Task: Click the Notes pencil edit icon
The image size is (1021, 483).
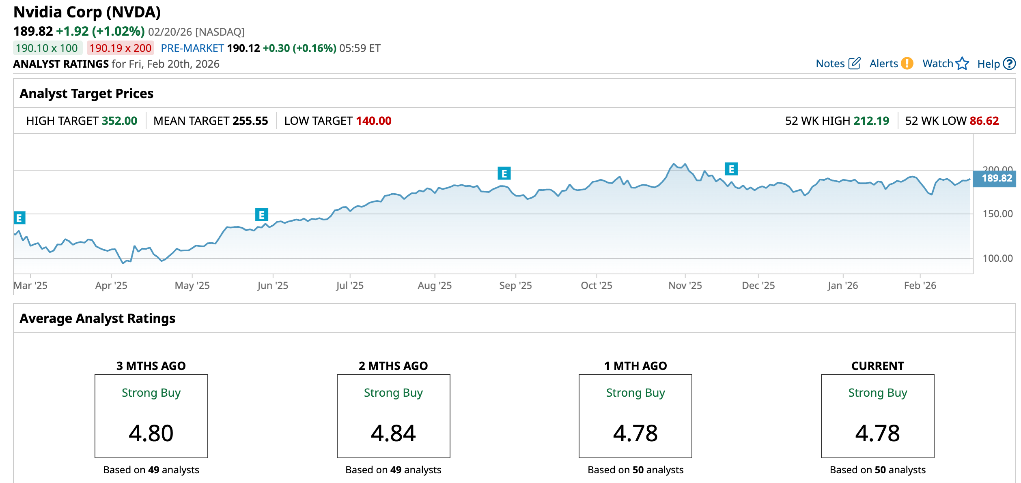Action: coord(854,64)
